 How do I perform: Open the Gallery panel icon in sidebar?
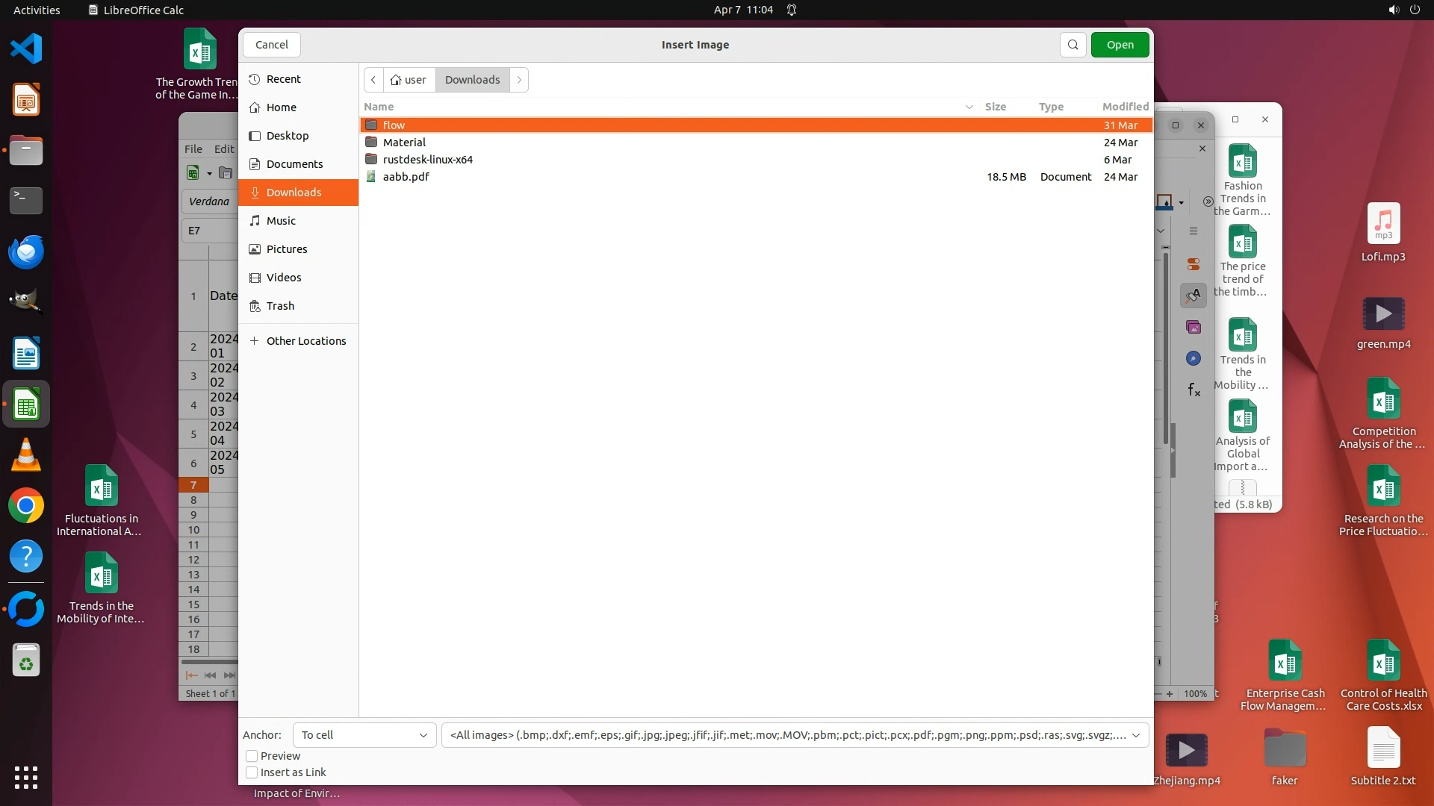[x=1194, y=327]
